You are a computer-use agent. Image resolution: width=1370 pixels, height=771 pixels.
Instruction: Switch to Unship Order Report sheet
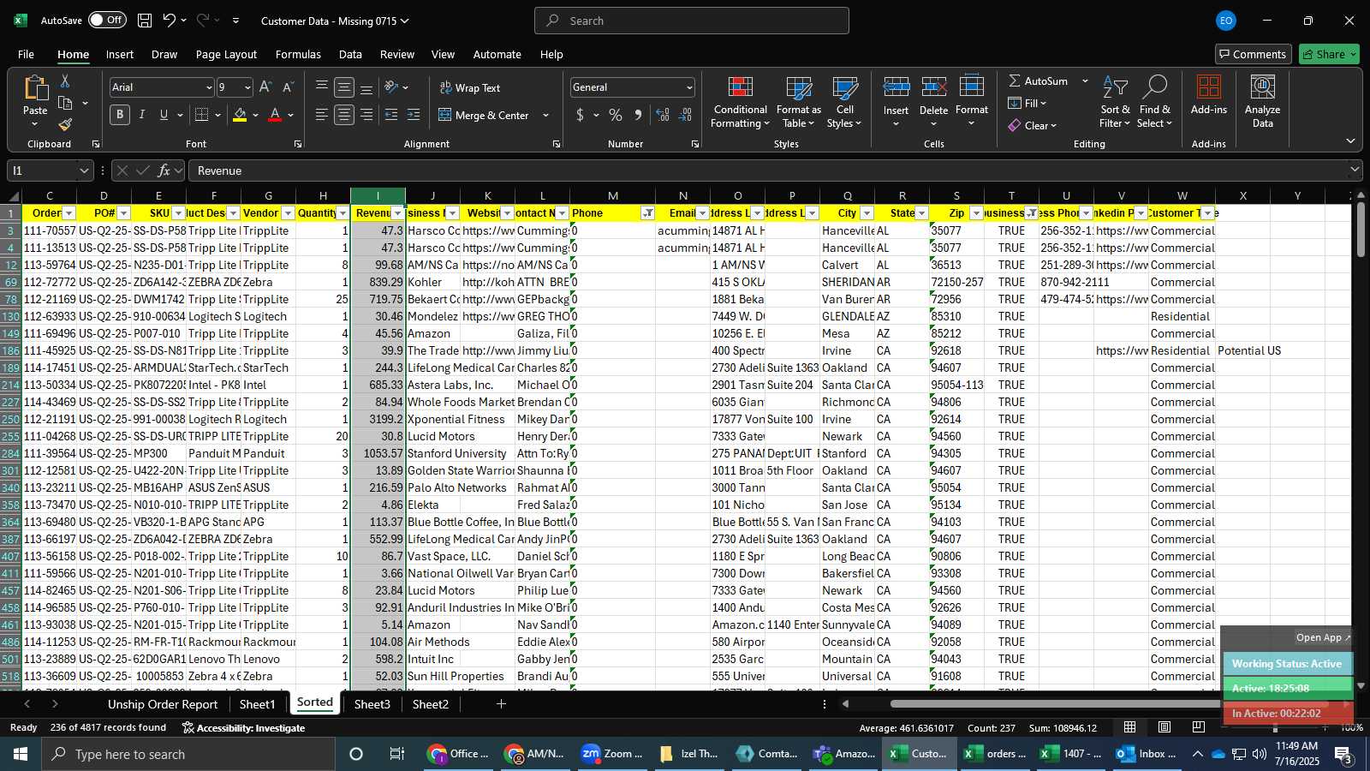(x=163, y=704)
